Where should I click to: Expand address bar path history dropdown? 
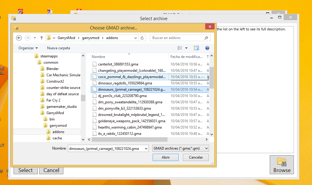(x=135, y=38)
